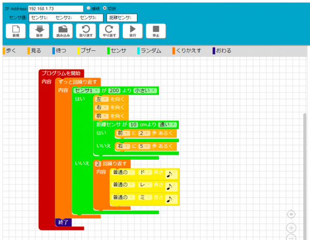Select the 接続 radio button
310x240 pixels.
click(x=87, y=8)
